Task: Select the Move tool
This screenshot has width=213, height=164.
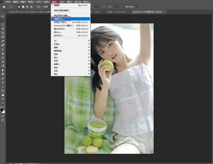Action: coord(3,16)
